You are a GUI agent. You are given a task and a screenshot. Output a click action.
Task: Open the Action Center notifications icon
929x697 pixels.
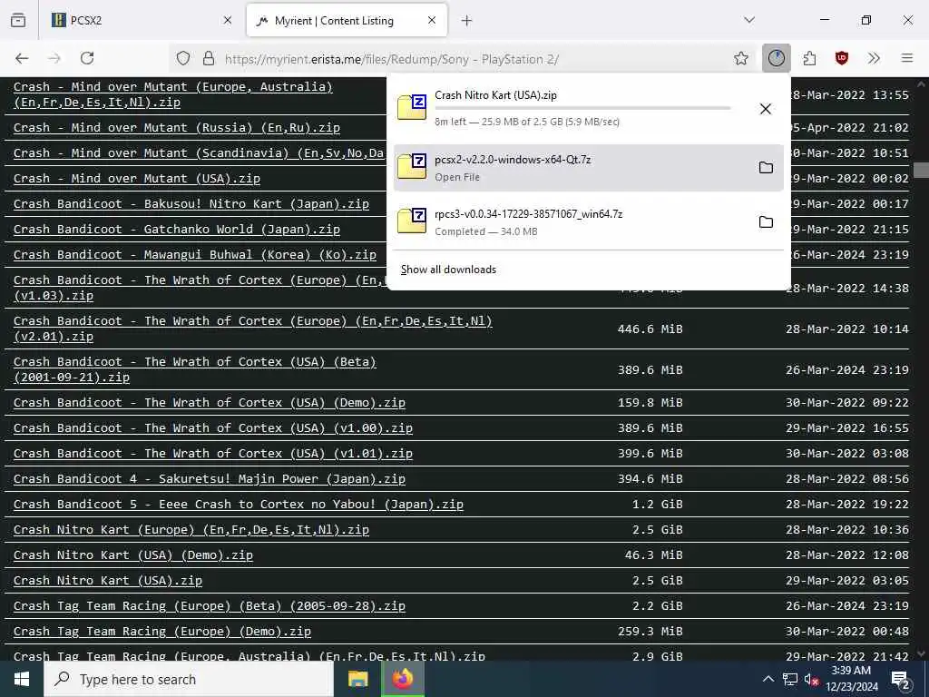click(x=901, y=679)
